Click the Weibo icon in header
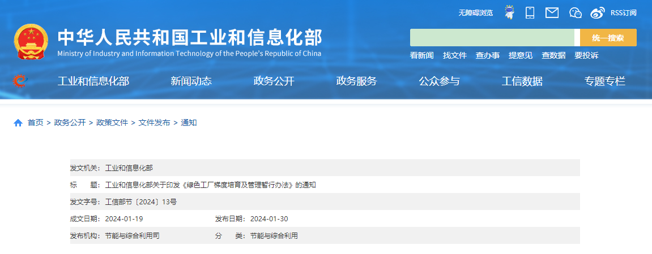 597,12
